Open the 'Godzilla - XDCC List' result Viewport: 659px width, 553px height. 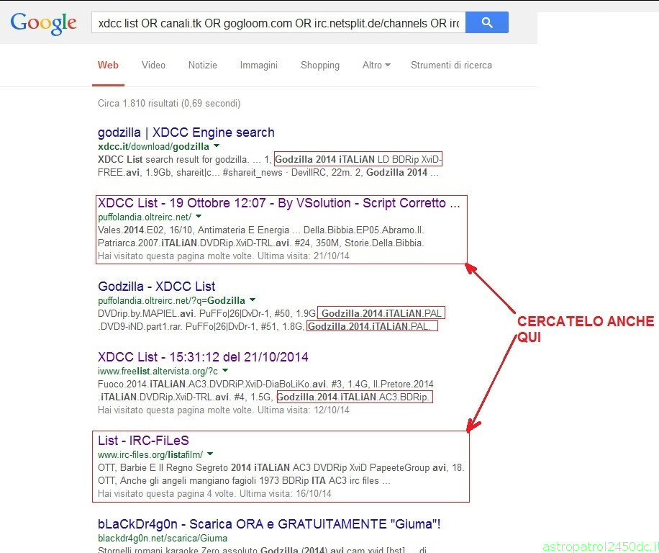tap(156, 287)
